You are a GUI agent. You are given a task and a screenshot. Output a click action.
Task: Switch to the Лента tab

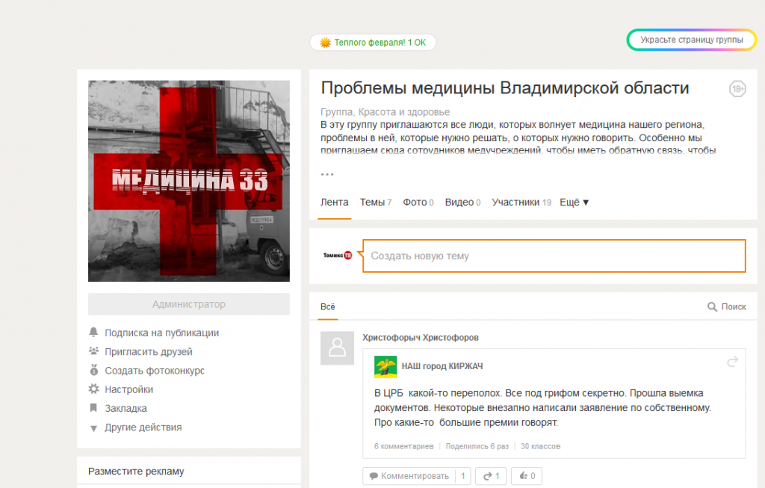point(334,202)
